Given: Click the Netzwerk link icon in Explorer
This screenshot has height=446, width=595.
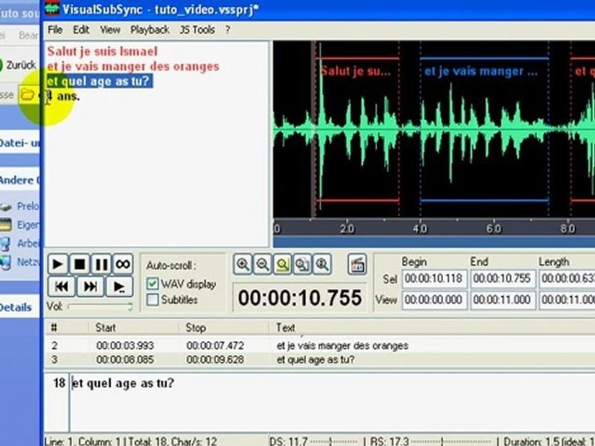Looking at the screenshot, I should 6,262.
